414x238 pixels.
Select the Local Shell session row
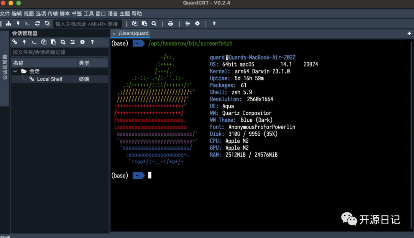(60, 79)
